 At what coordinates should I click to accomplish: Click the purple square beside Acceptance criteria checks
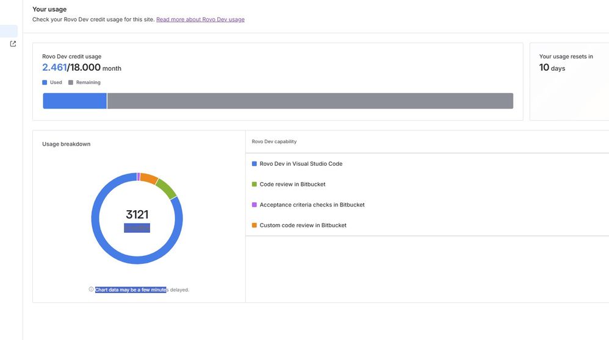click(254, 205)
